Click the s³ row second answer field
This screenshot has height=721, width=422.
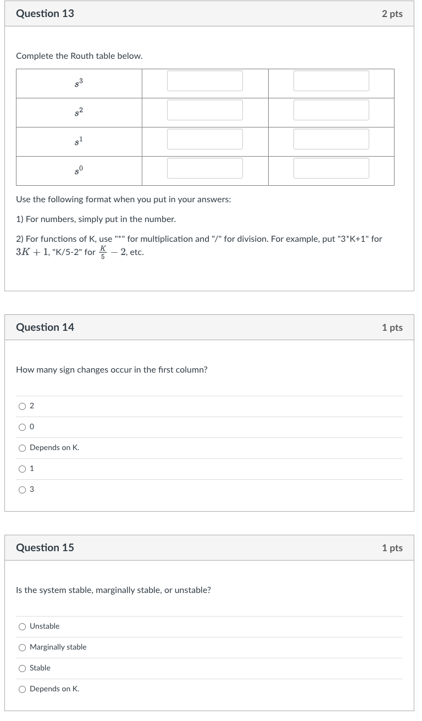(x=331, y=80)
